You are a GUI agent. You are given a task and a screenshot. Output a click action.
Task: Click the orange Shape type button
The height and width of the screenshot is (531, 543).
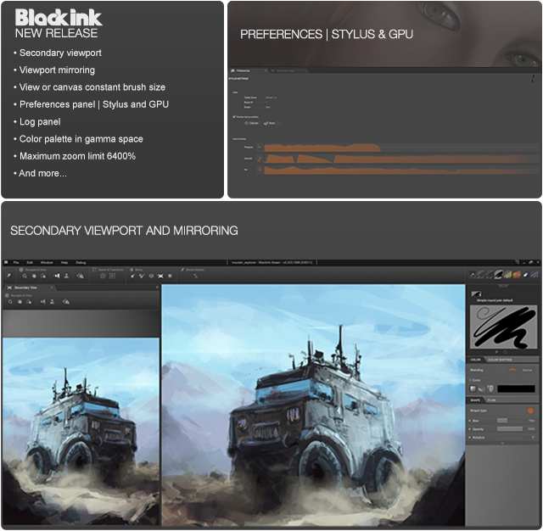pos(530,411)
